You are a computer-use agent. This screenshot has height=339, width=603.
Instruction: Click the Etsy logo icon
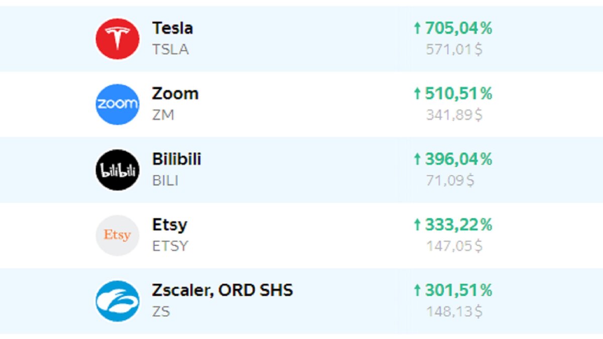coord(118,235)
